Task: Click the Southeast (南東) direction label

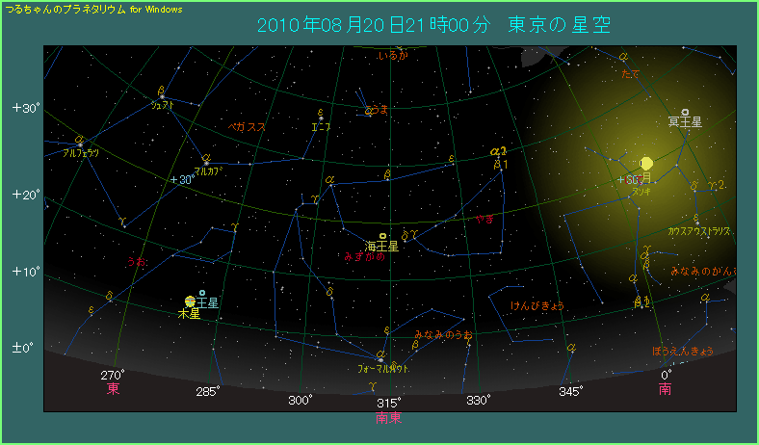Action: 388,418
